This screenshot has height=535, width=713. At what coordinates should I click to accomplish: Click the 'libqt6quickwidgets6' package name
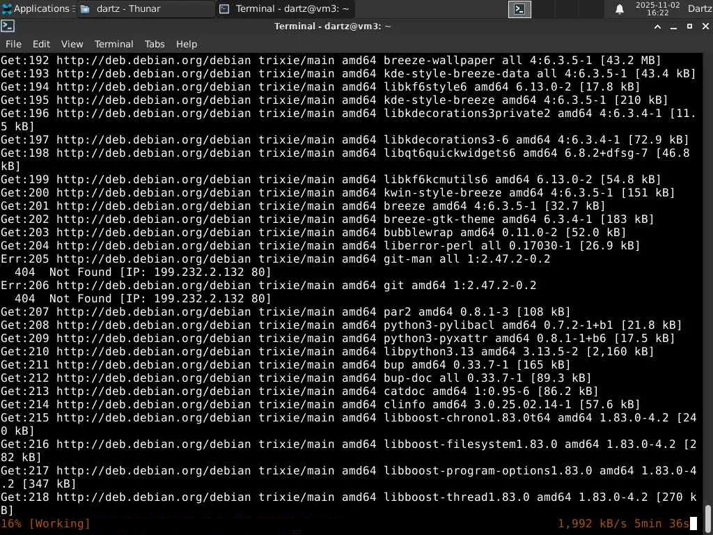click(449, 153)
